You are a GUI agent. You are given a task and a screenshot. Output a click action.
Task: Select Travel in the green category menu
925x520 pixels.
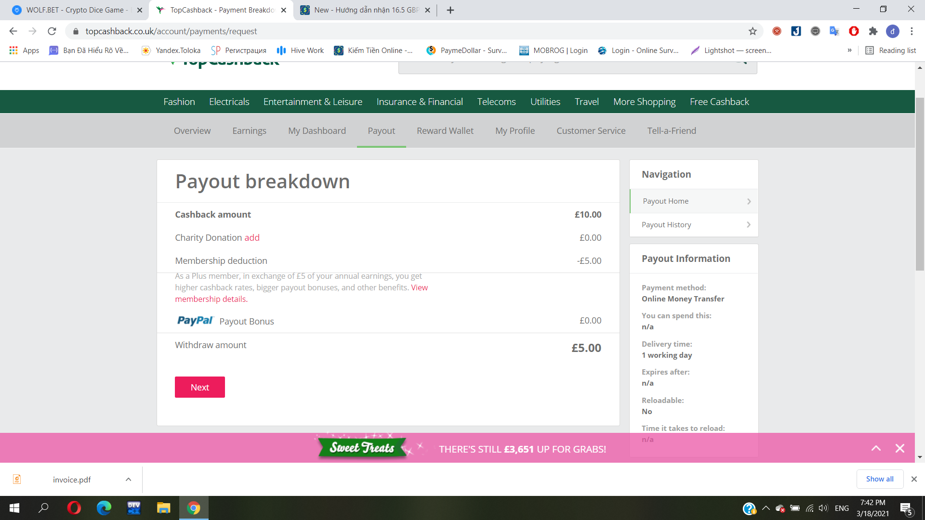(x=586, y=102)
